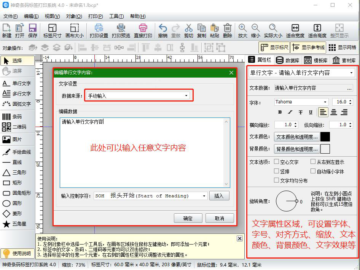
Task: Click the 背景颜色和透明度 button
Action: [296, 149]
